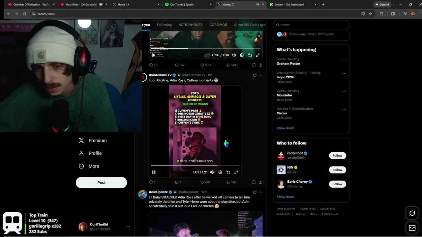The image size is (422, 237).
Task: Reload the page in Chrome
Action: click(x=24, y=14)
